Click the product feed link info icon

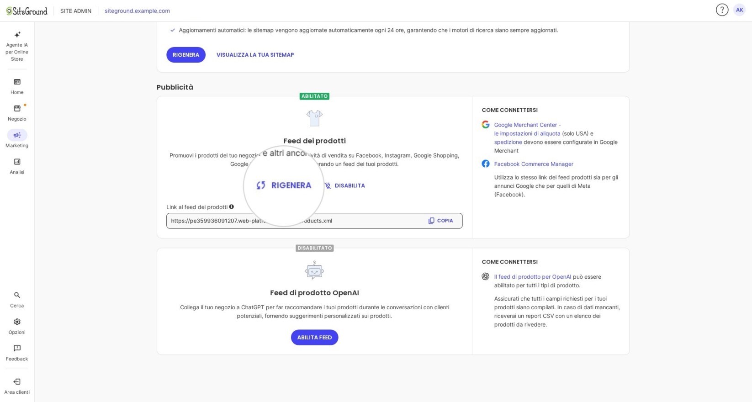232,207
